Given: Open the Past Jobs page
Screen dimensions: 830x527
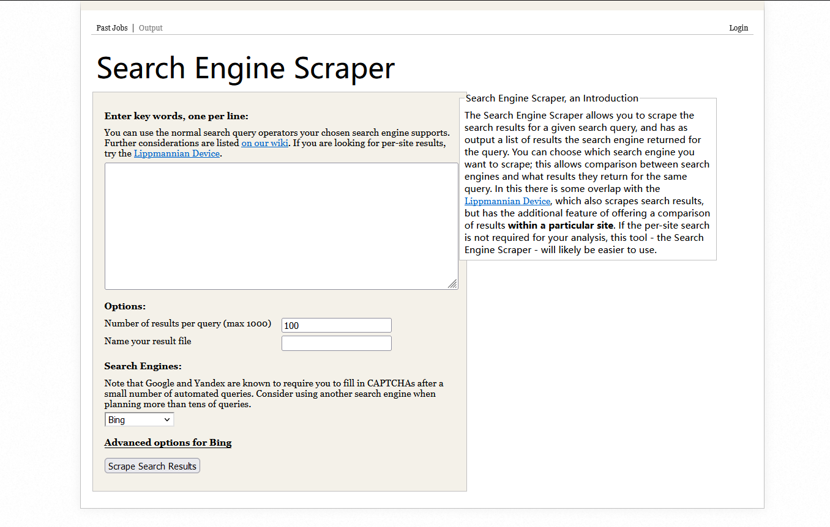Looking at the screenshot, I should [x=112, y=28].
